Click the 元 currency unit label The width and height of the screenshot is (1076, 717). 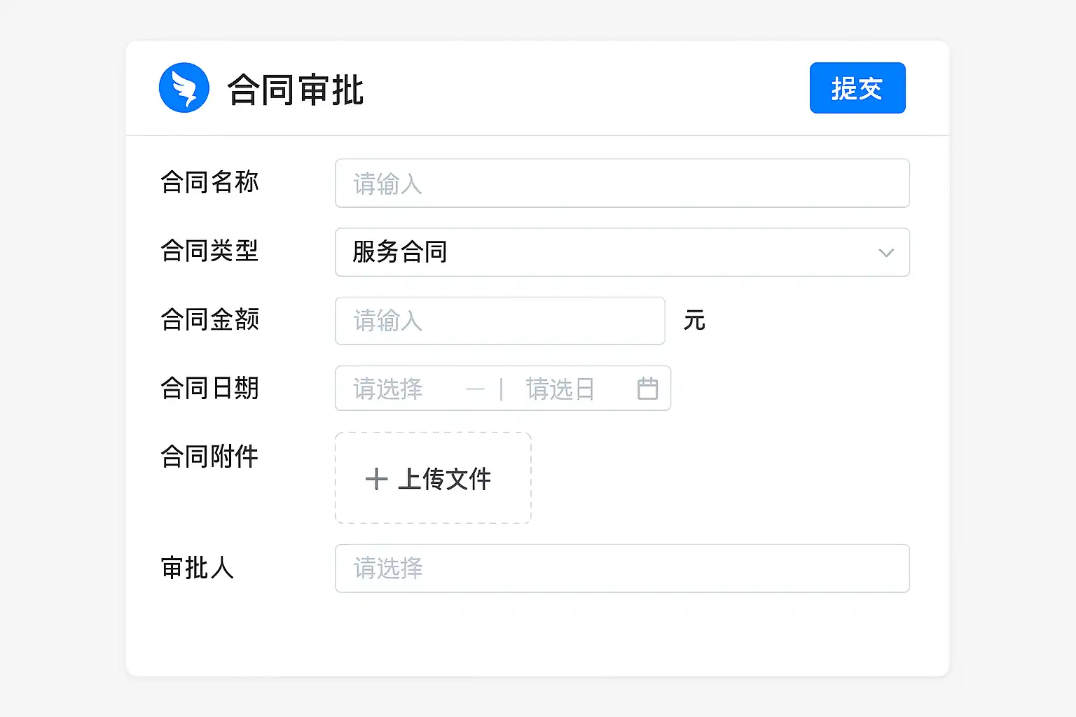click(x=694, y=321)
